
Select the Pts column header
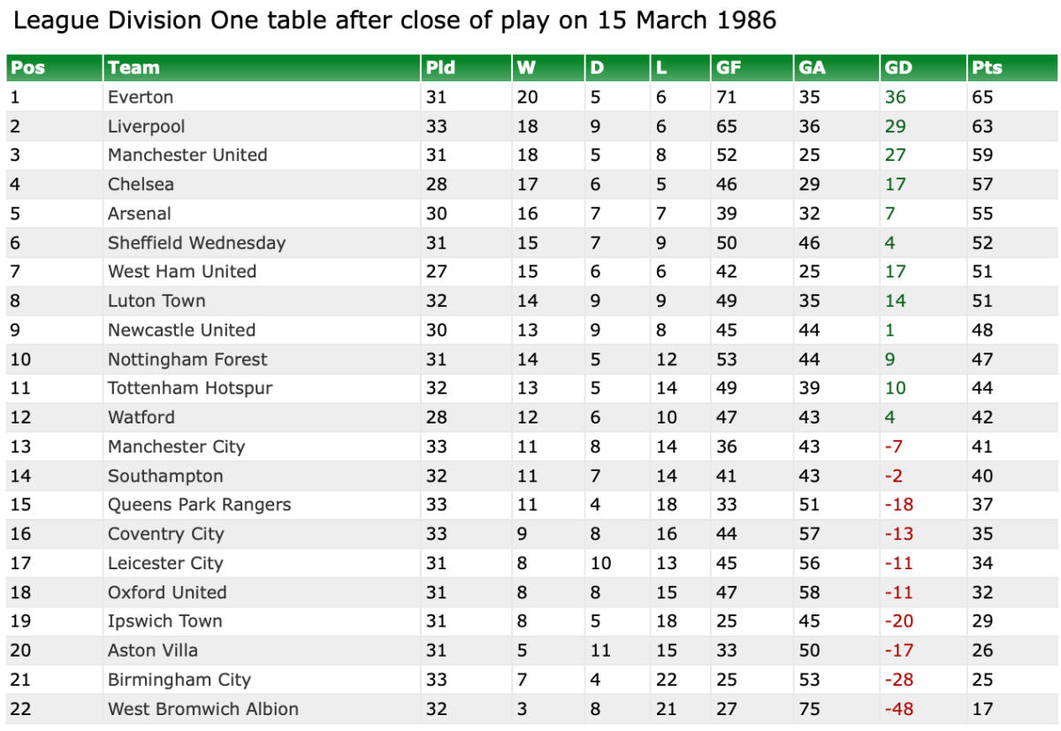987,68
